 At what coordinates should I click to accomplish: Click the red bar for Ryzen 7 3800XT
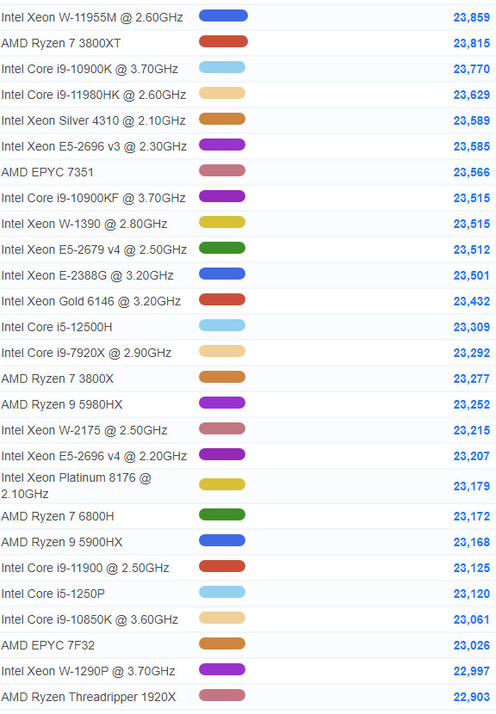point(223,42)
